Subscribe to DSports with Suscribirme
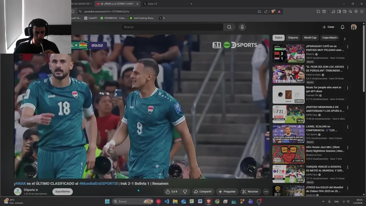The image size is (366, 206). pyautogui.click(x=62, y=191)
